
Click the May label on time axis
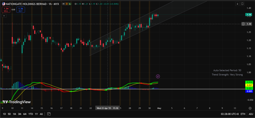(x=159, y=108)
